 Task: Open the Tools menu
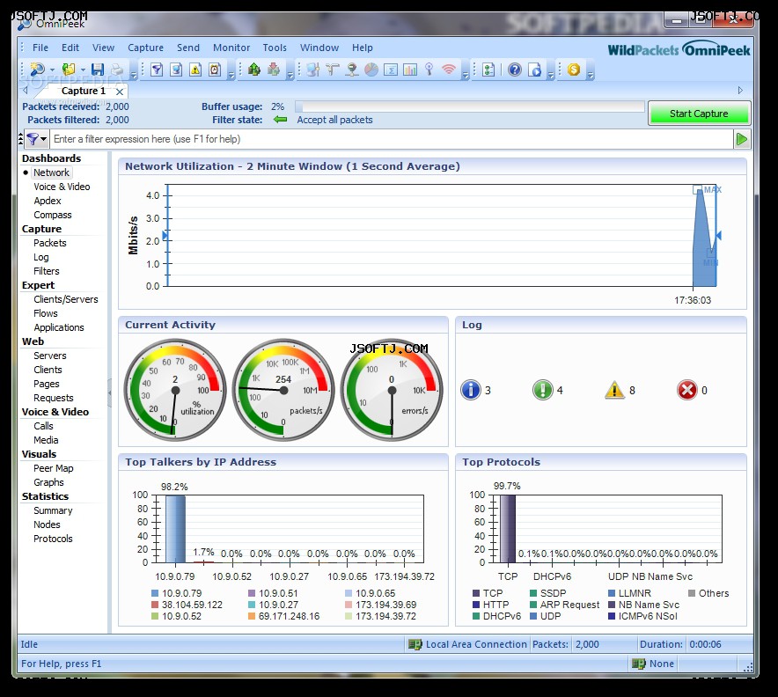click(x=275, y=48)
